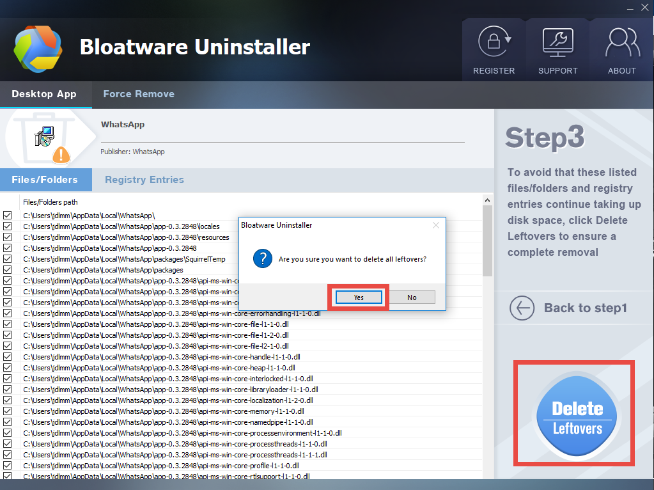The height and width of the screenshot is (490, 654).
Task: Uncheck the app-0.3.2848\resources checkbox
Action: coord(8,237)
